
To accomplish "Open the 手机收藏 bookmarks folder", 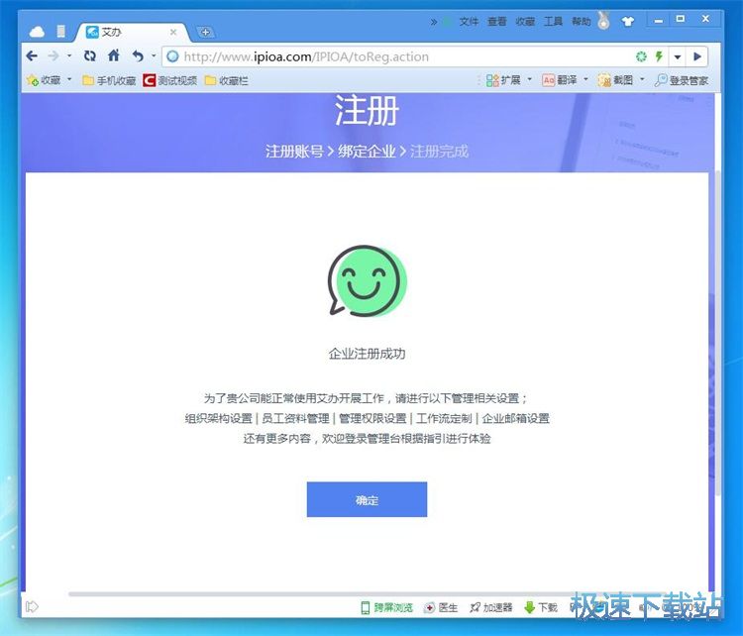I will [109, 80].
